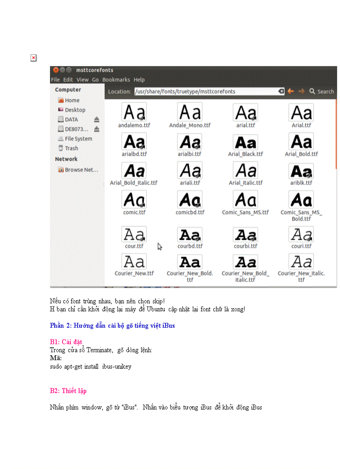Image resolution: width=340 pixels, height=469 pixels.
Task: Click the Search magnifier icon
Action: tap(312, 91)
